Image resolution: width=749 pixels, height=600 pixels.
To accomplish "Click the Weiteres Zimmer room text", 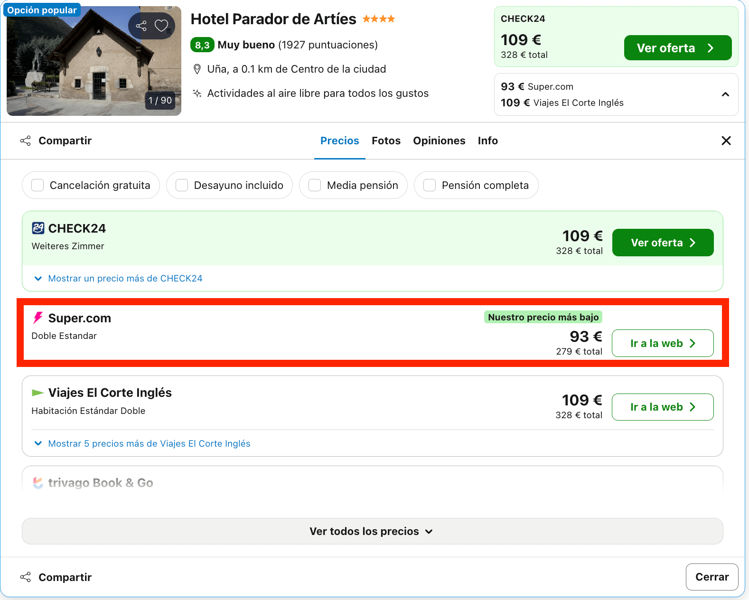I will pos(68,246).
